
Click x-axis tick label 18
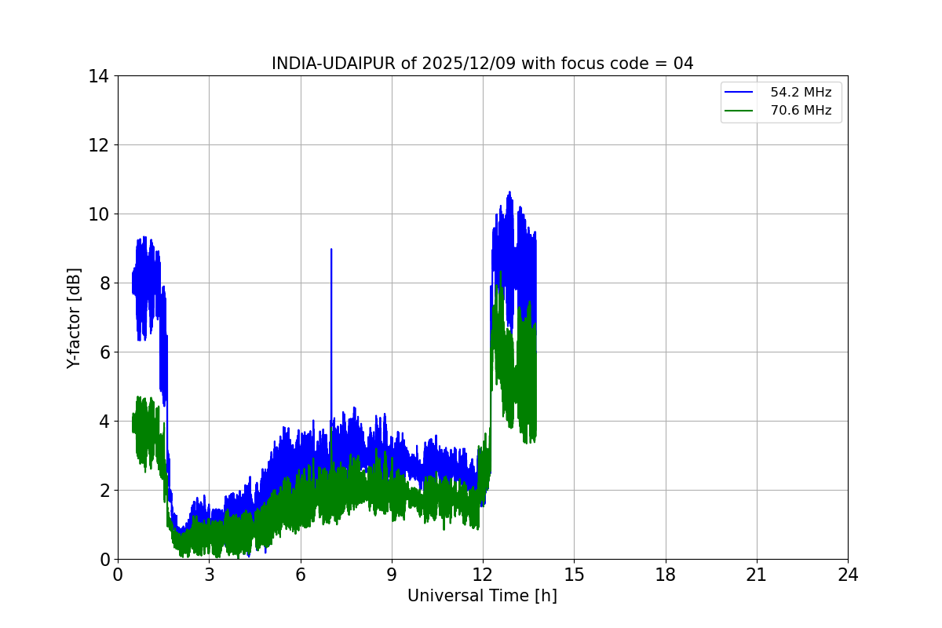(x=666, y=575)
